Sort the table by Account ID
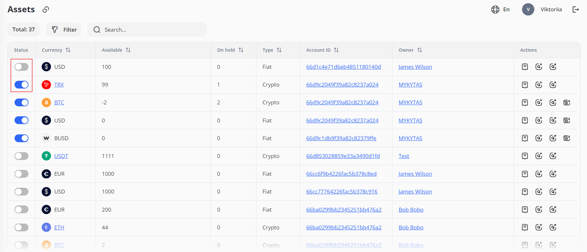Screen dimensions: 587x252 (x=336, y=50)
